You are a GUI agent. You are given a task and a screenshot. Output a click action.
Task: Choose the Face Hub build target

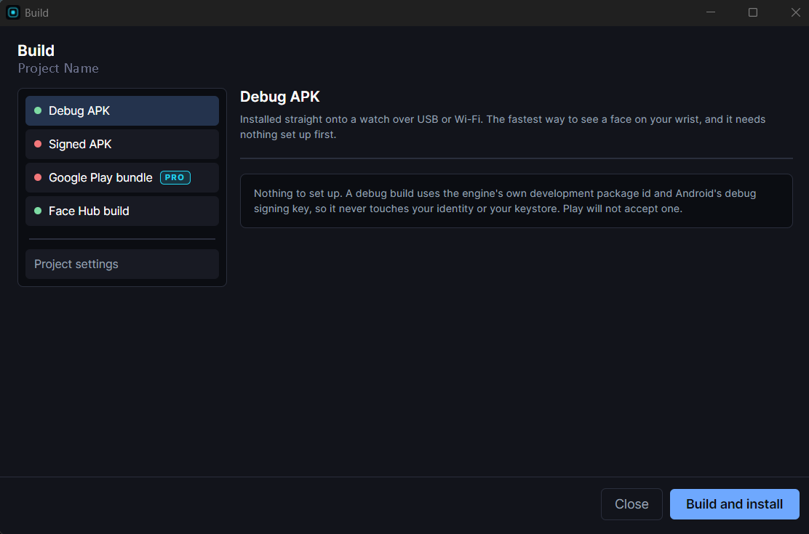(x=121, y=211)
